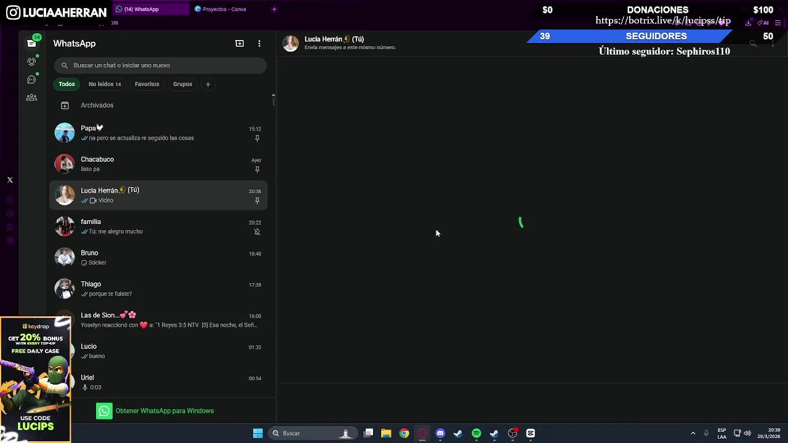Select the No leídos 14 filter
This screenshot has height=443, width=788.
pyautogui.click(x=105, y=84)
